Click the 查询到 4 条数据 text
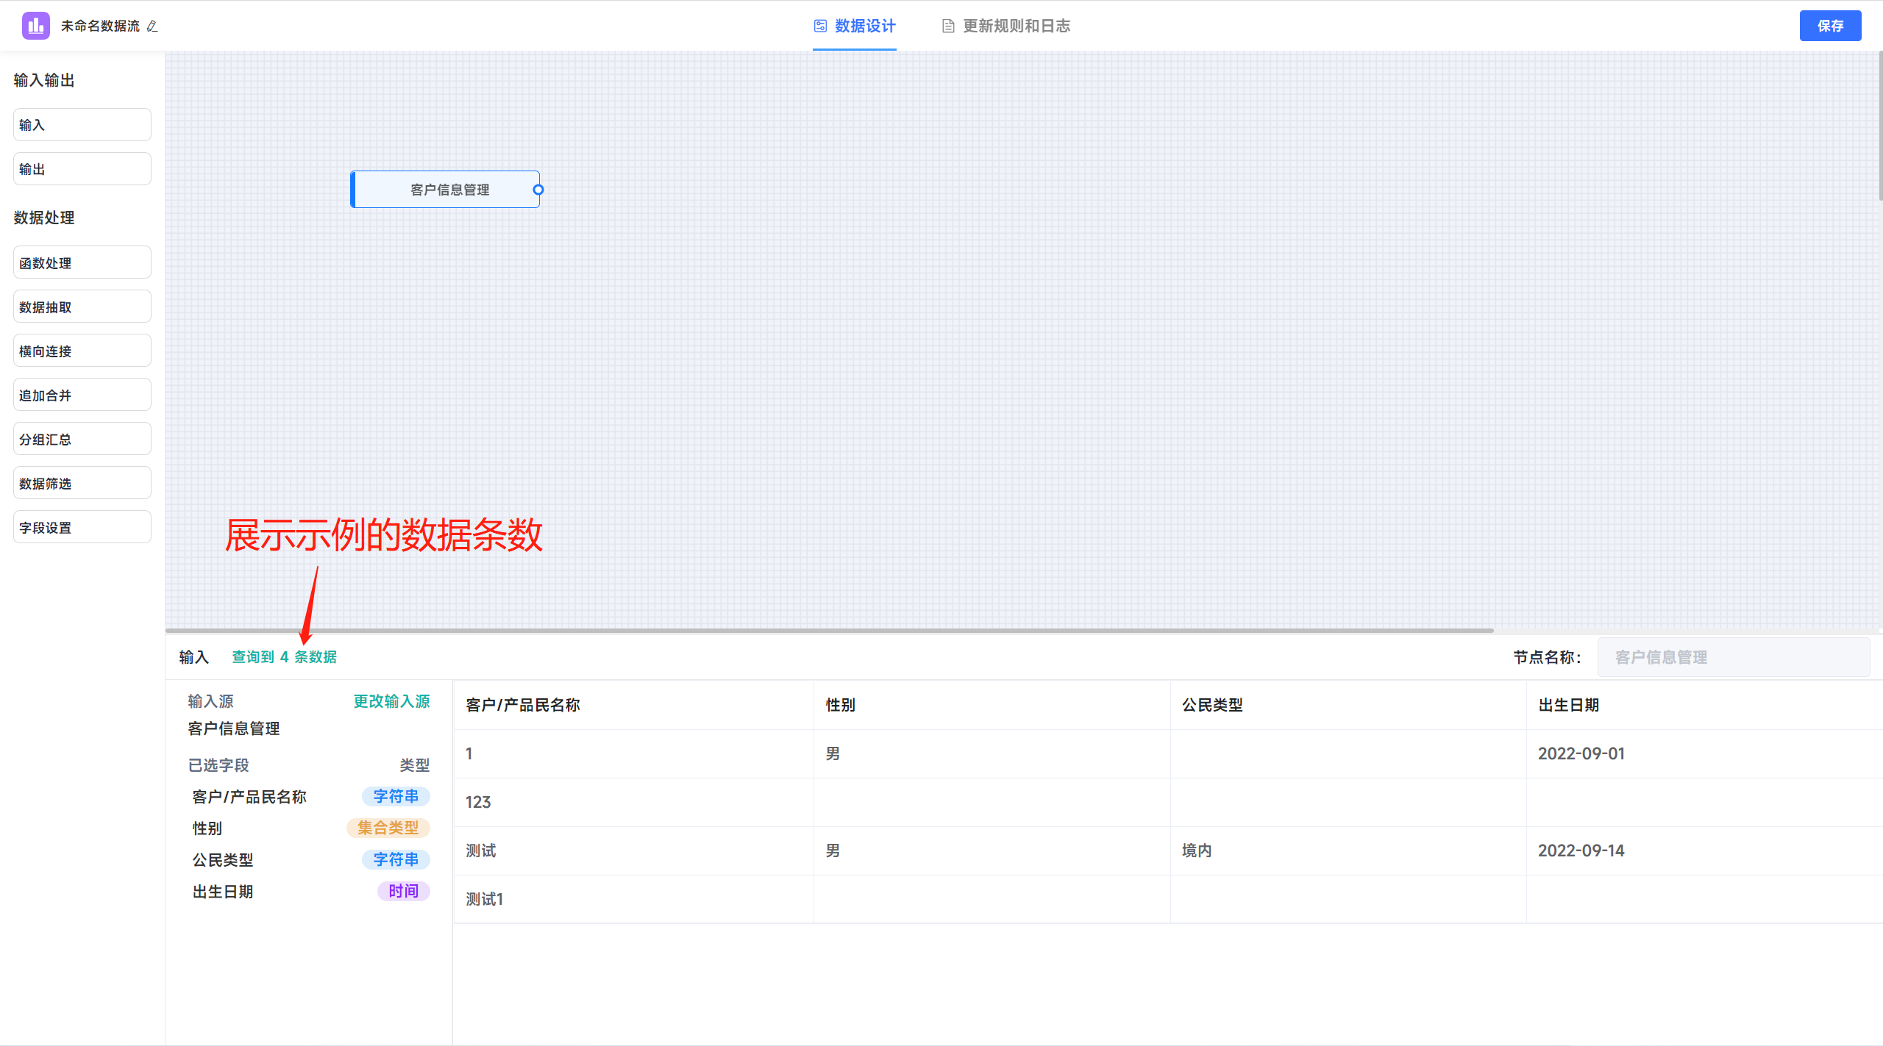This screenshot has width=1883, height=1046. click(285, 657)
